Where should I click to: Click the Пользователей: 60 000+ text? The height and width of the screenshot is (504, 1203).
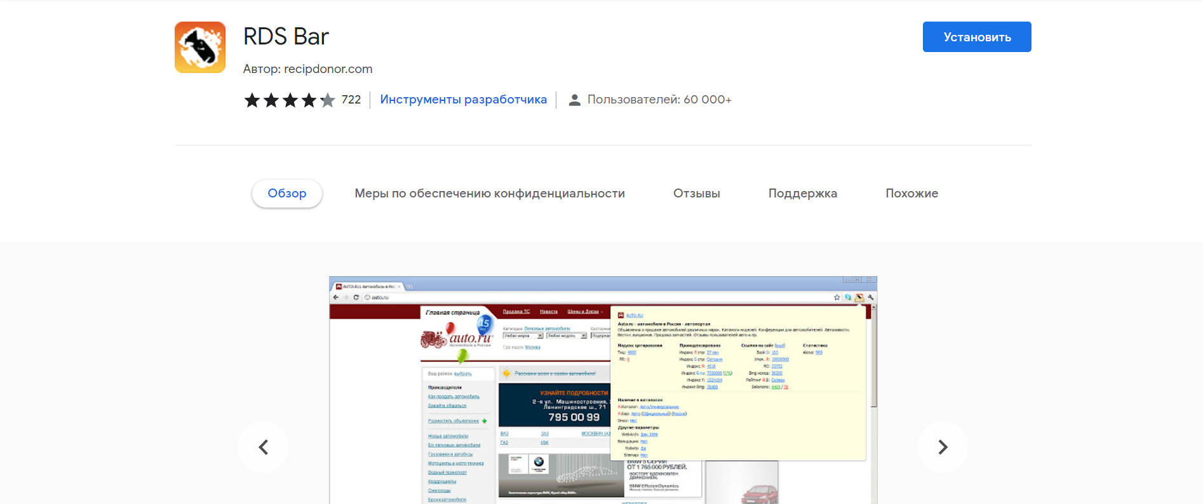659,100
